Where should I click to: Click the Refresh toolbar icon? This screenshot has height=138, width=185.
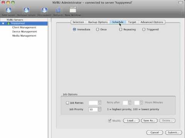58,10
